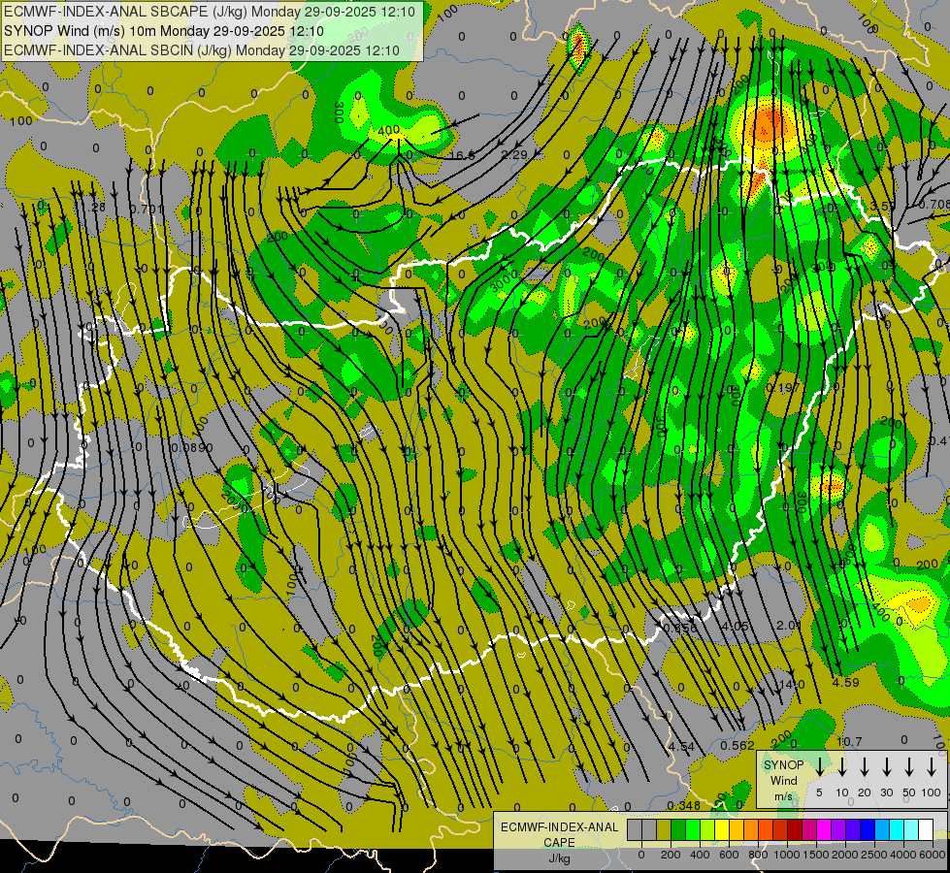Image resolution: width=950 pixels, height=873 pixels.
Task: Click the 4.05 value on map
Action: (x=735, y=626)
